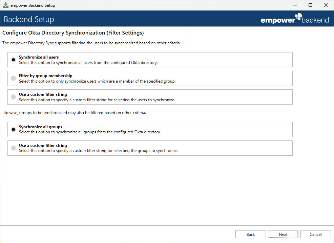The width and height of the screenshot is (334, 243).
Task: Click the Backend Setup header title
Action: 29,19
